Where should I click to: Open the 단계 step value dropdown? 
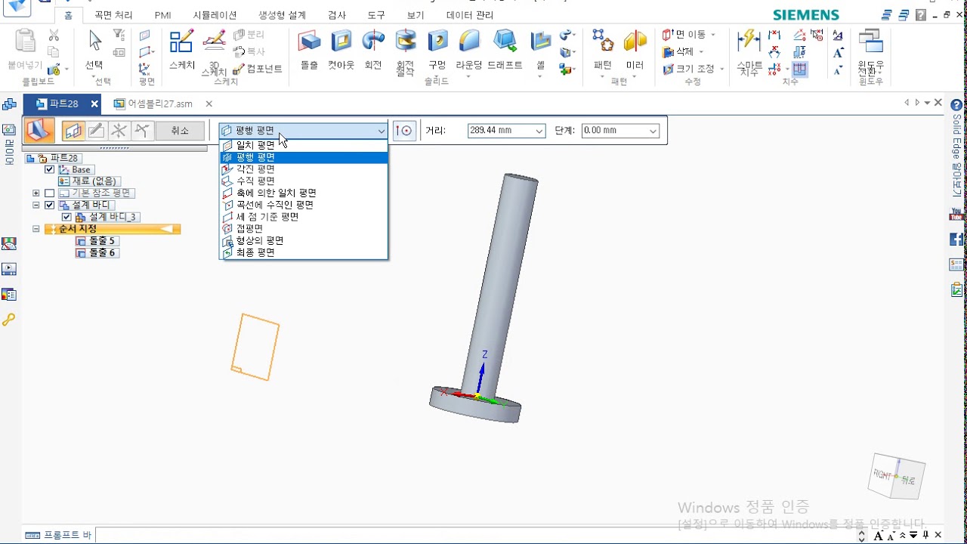tap(653, 131)
